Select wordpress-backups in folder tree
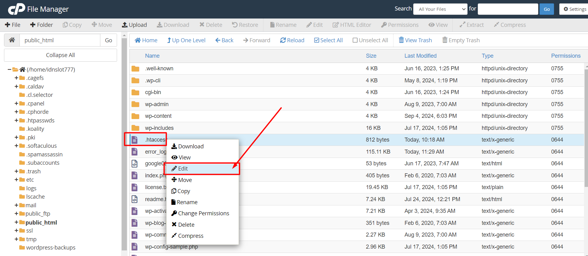Screen dimensions: 588x256 (x=51, y=247)
